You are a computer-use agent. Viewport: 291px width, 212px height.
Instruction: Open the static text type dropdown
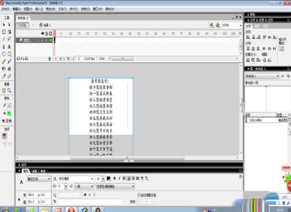[38, 179]
